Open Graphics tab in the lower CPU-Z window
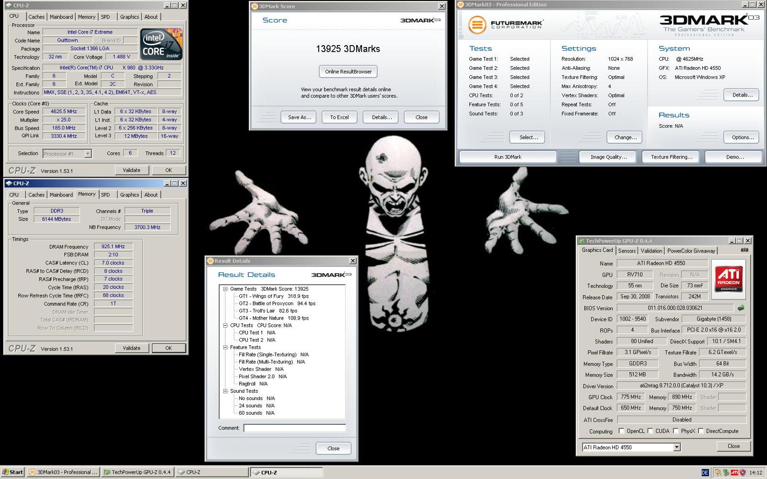 tap(129, 195)
